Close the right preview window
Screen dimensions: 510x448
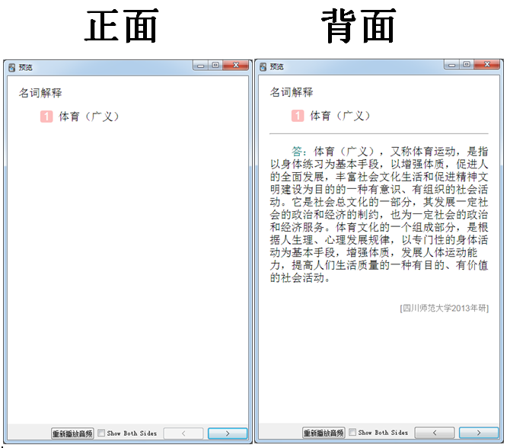[x=487, y=65]
